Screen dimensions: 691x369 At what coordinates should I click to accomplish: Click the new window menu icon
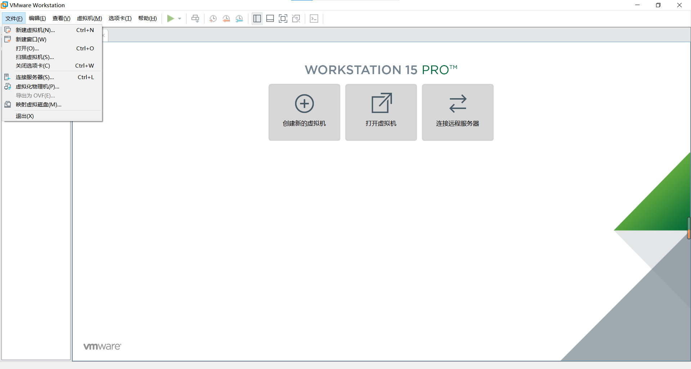pyautogui.click(x=8, y=39)
